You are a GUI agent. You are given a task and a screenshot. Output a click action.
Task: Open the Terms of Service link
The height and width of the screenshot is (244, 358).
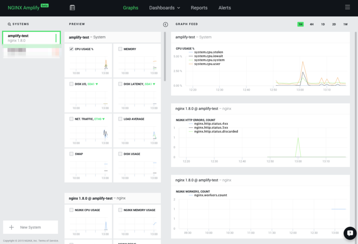(x=48, y=241)
